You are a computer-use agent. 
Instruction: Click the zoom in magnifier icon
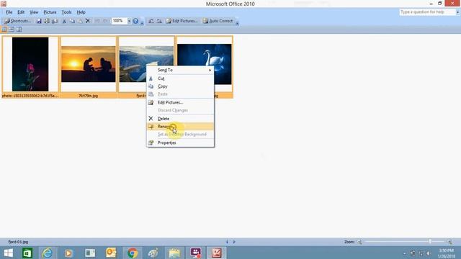(x=449, y=242)
